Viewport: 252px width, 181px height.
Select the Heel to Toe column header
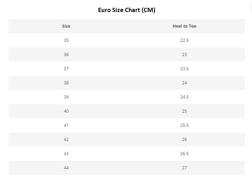[x=184, y=26]
